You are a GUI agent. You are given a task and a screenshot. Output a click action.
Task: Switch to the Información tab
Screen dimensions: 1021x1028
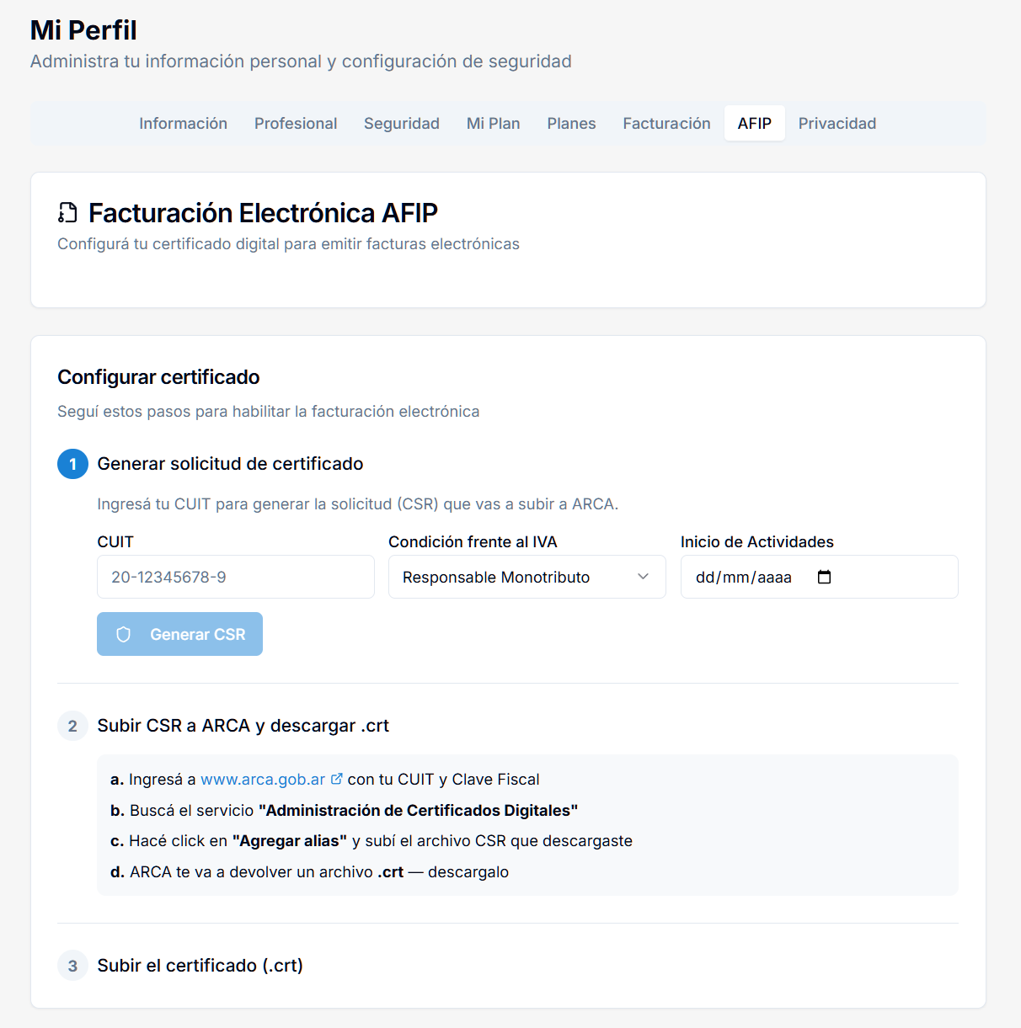pyautogui.click(x=183, y=123)
